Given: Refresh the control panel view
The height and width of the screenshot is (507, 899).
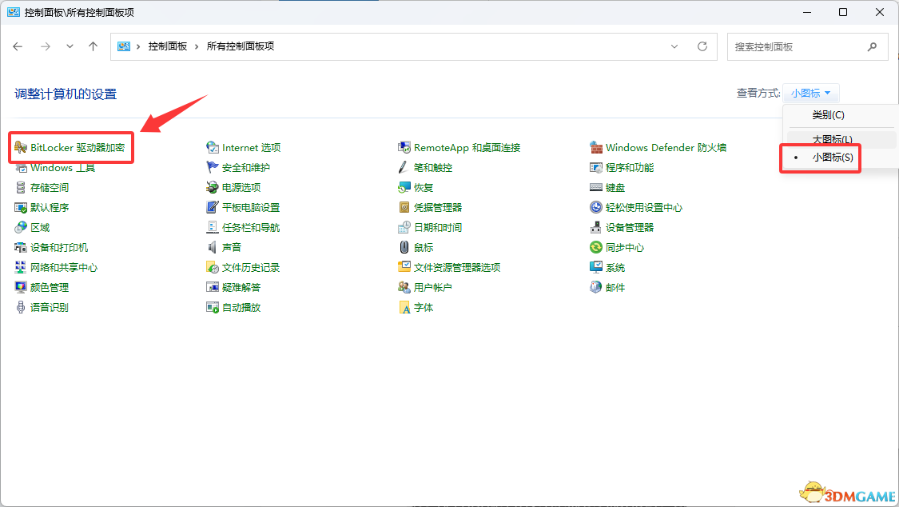Looking at the screenshot, I should point(702,46).
